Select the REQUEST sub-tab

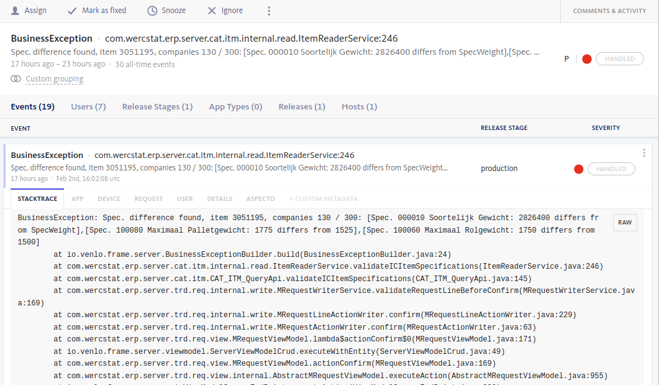(149, 198)
